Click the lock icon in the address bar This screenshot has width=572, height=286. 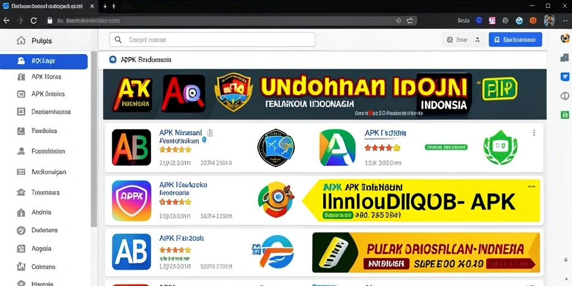pos(50,21)
